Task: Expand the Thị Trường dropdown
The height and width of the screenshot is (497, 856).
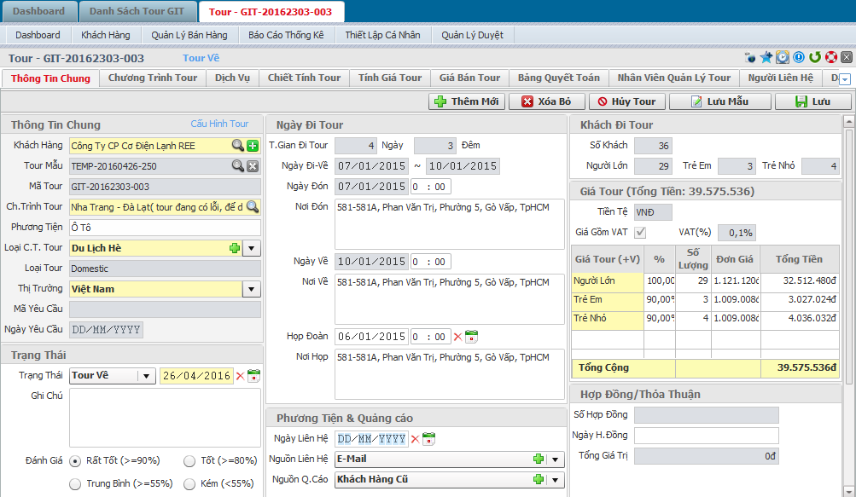Action: coord(252,289)
